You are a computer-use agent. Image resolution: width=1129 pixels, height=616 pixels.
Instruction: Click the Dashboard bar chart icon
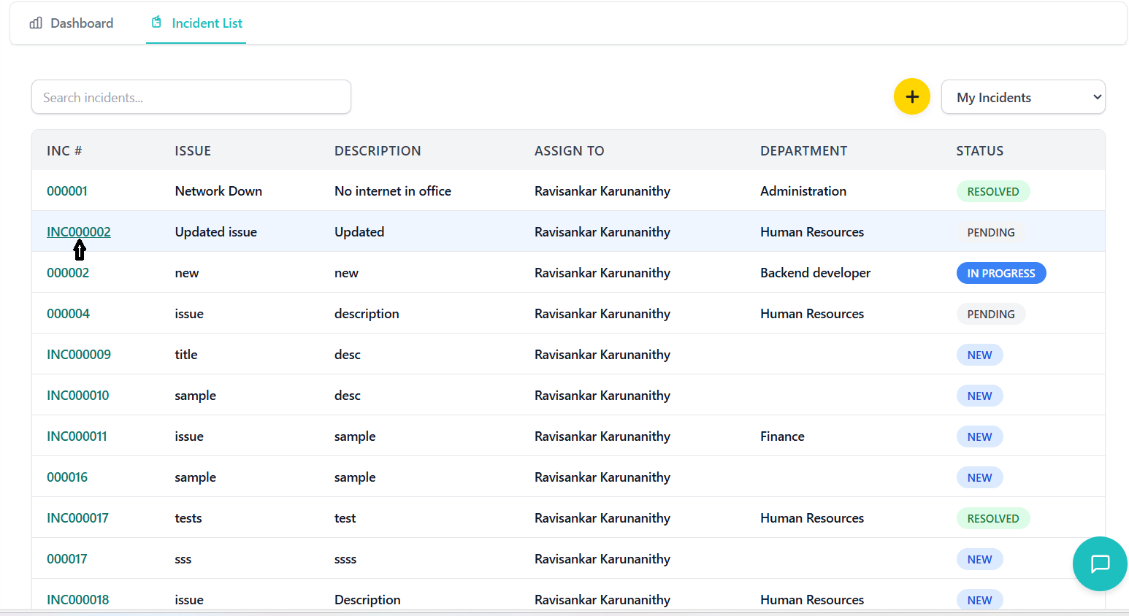pos(36,23)
